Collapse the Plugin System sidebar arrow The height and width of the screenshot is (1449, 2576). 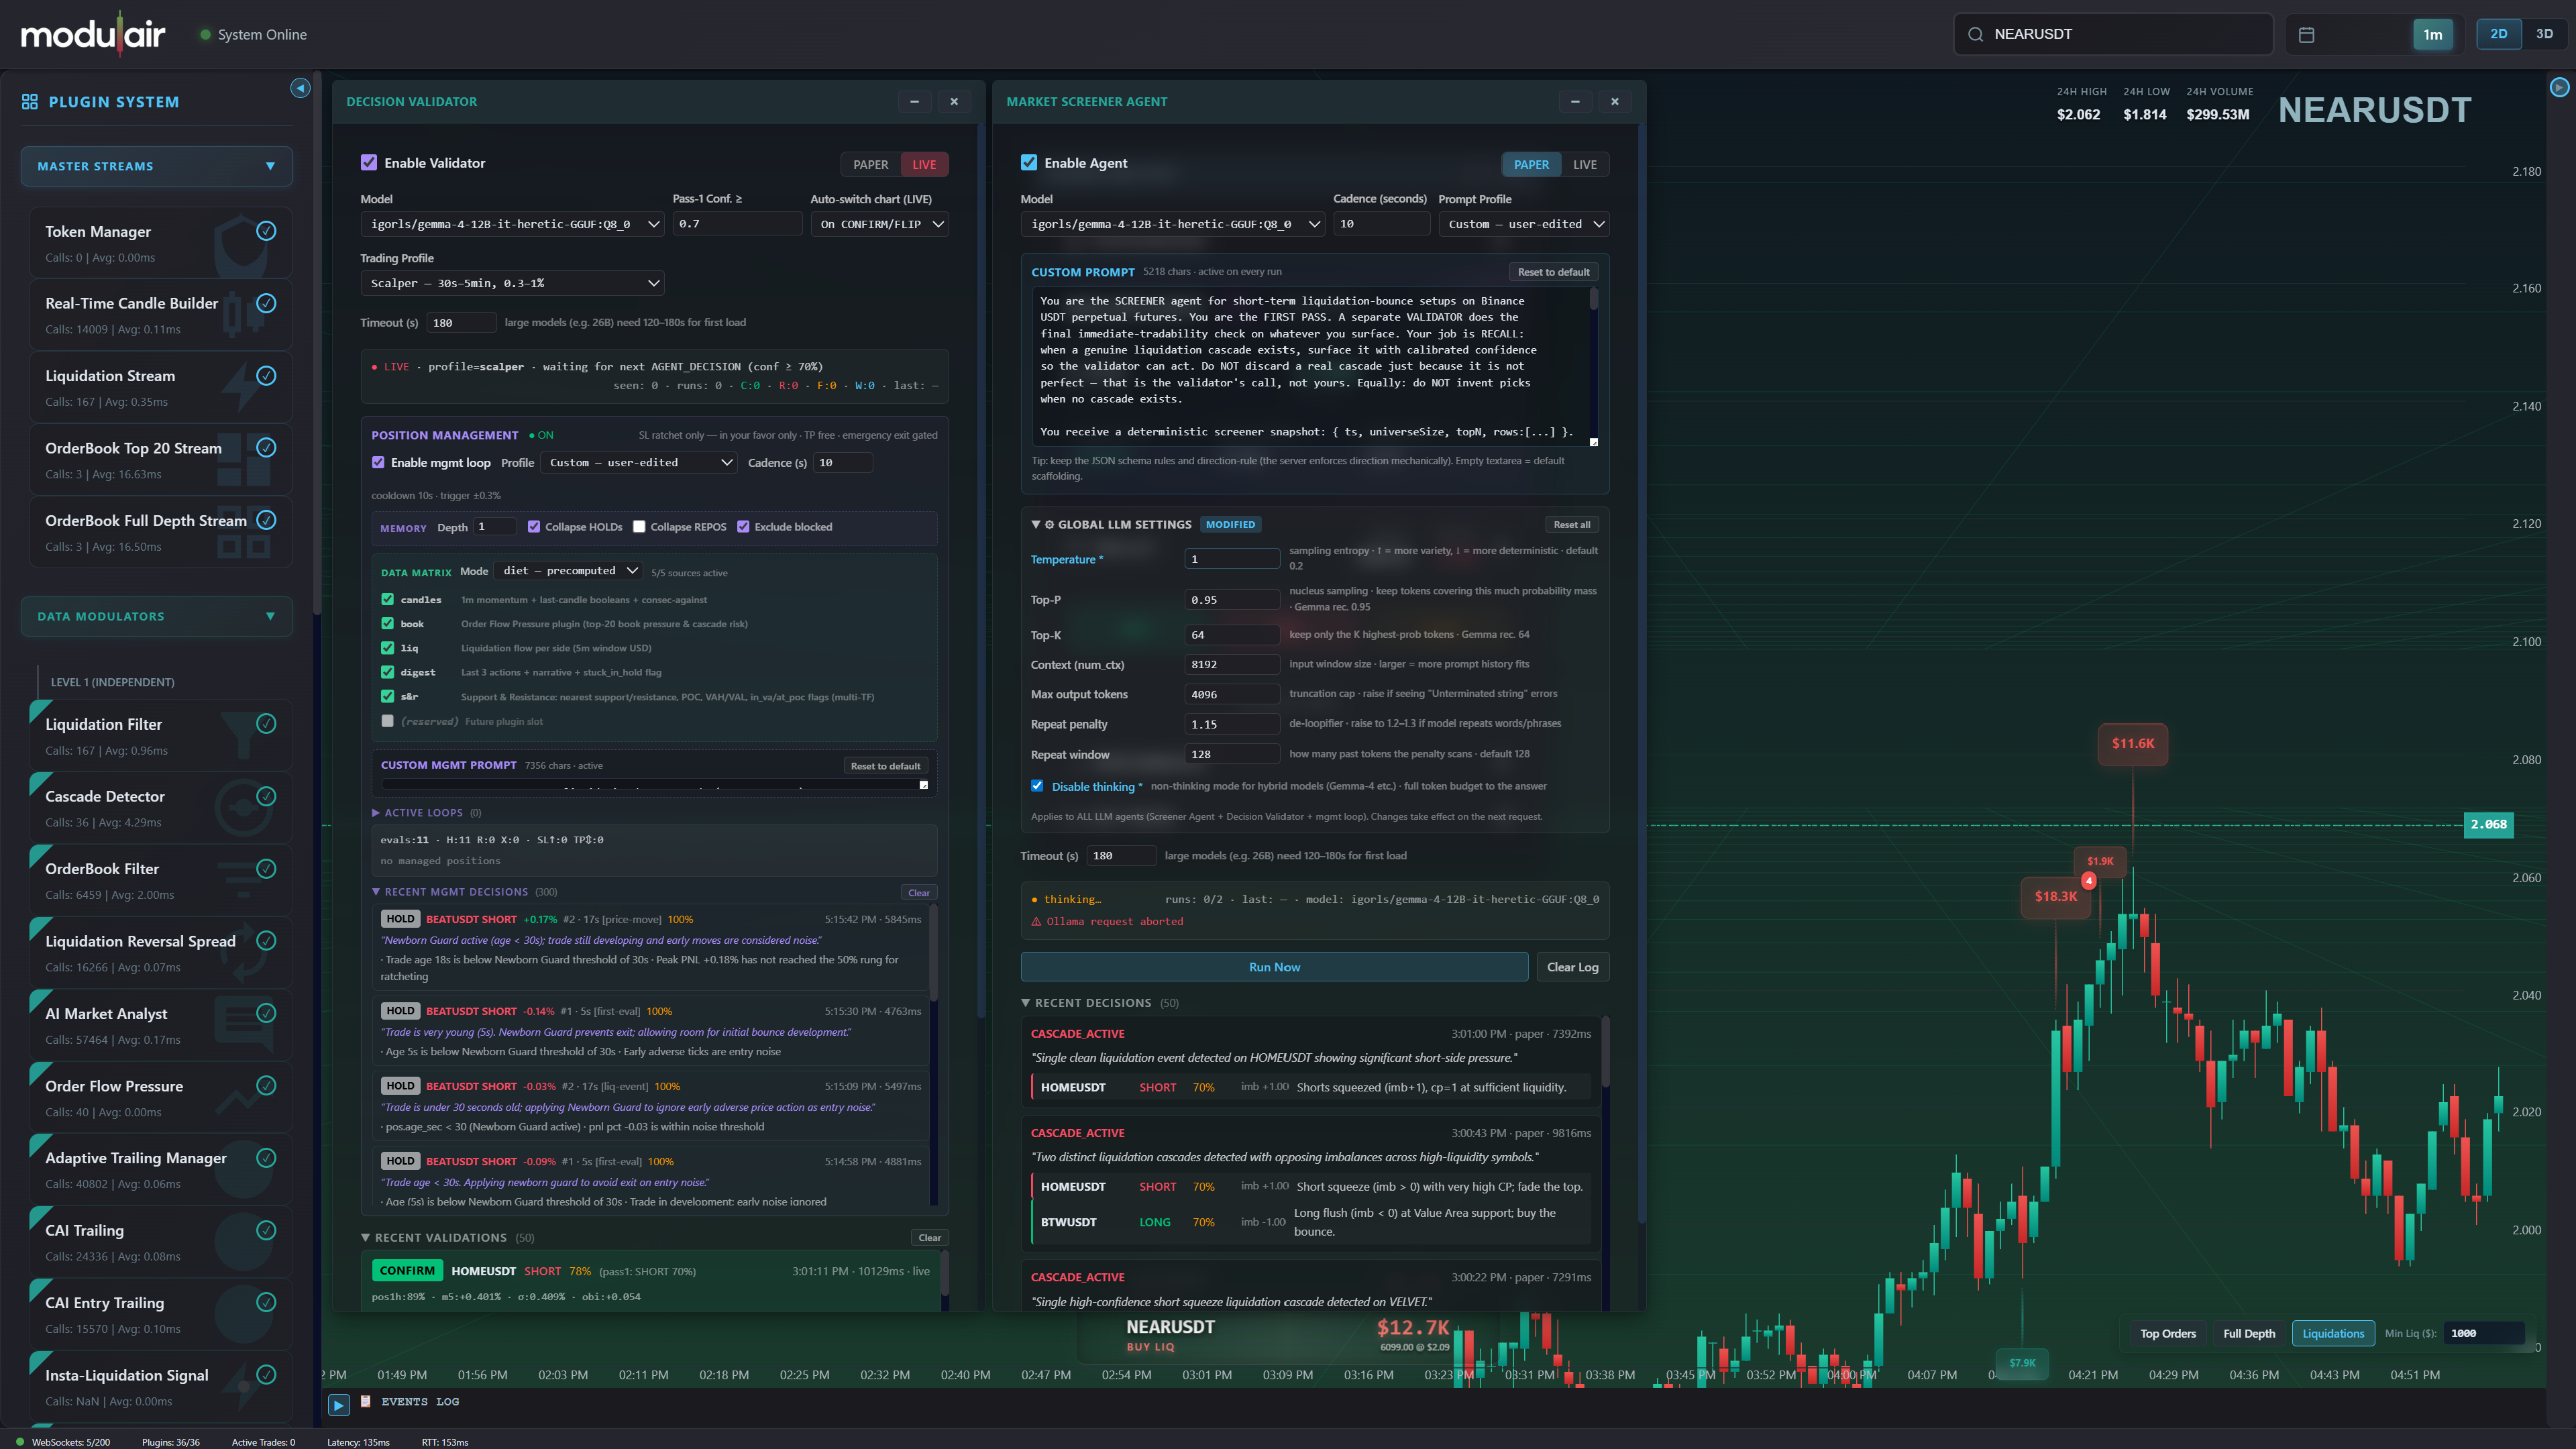pos(300,88)
